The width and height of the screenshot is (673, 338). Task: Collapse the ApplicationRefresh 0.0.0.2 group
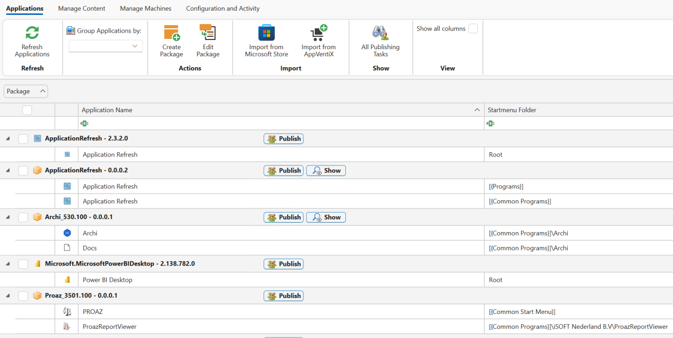(8, 171)
